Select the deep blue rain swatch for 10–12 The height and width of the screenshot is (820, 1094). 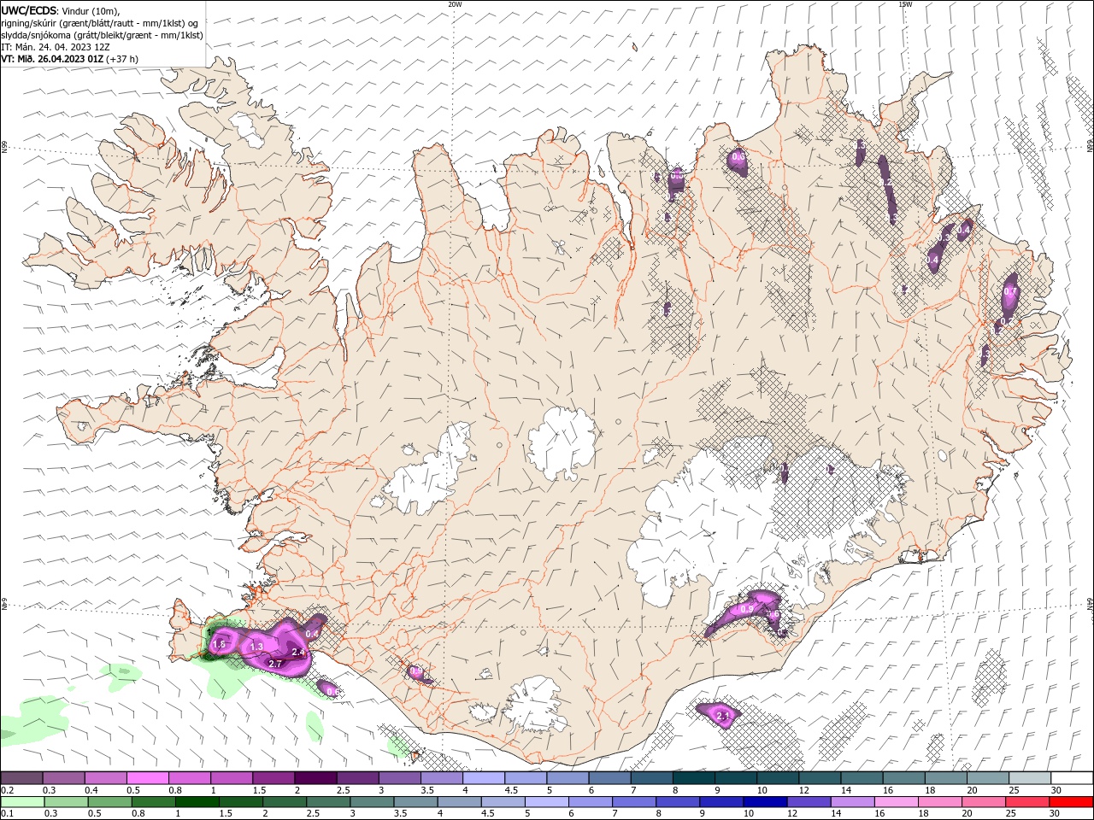tap(764, 802)
